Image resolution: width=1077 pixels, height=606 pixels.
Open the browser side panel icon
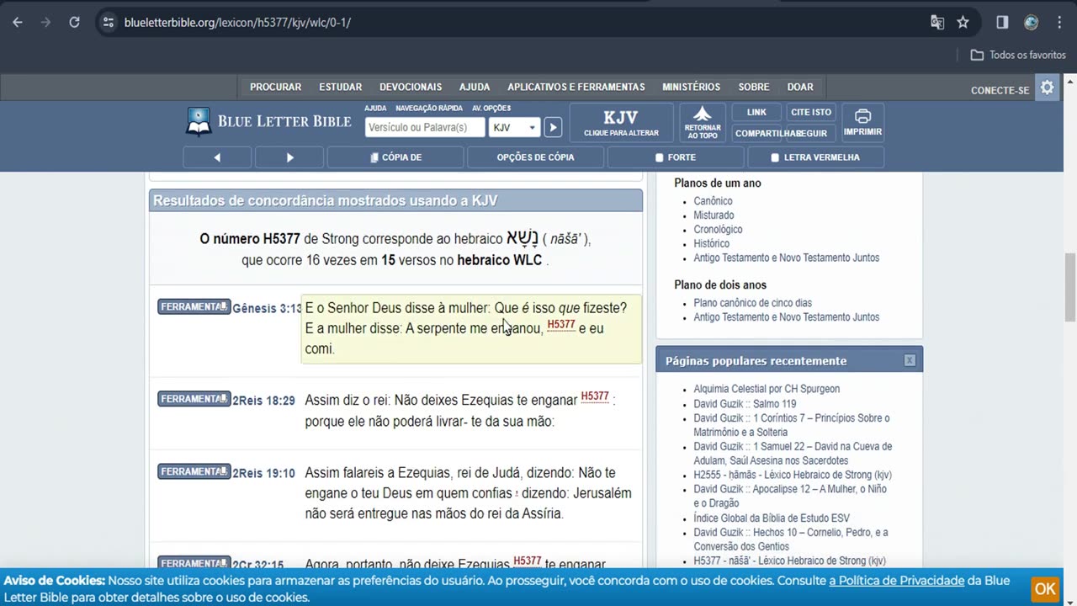(1002, 23)
